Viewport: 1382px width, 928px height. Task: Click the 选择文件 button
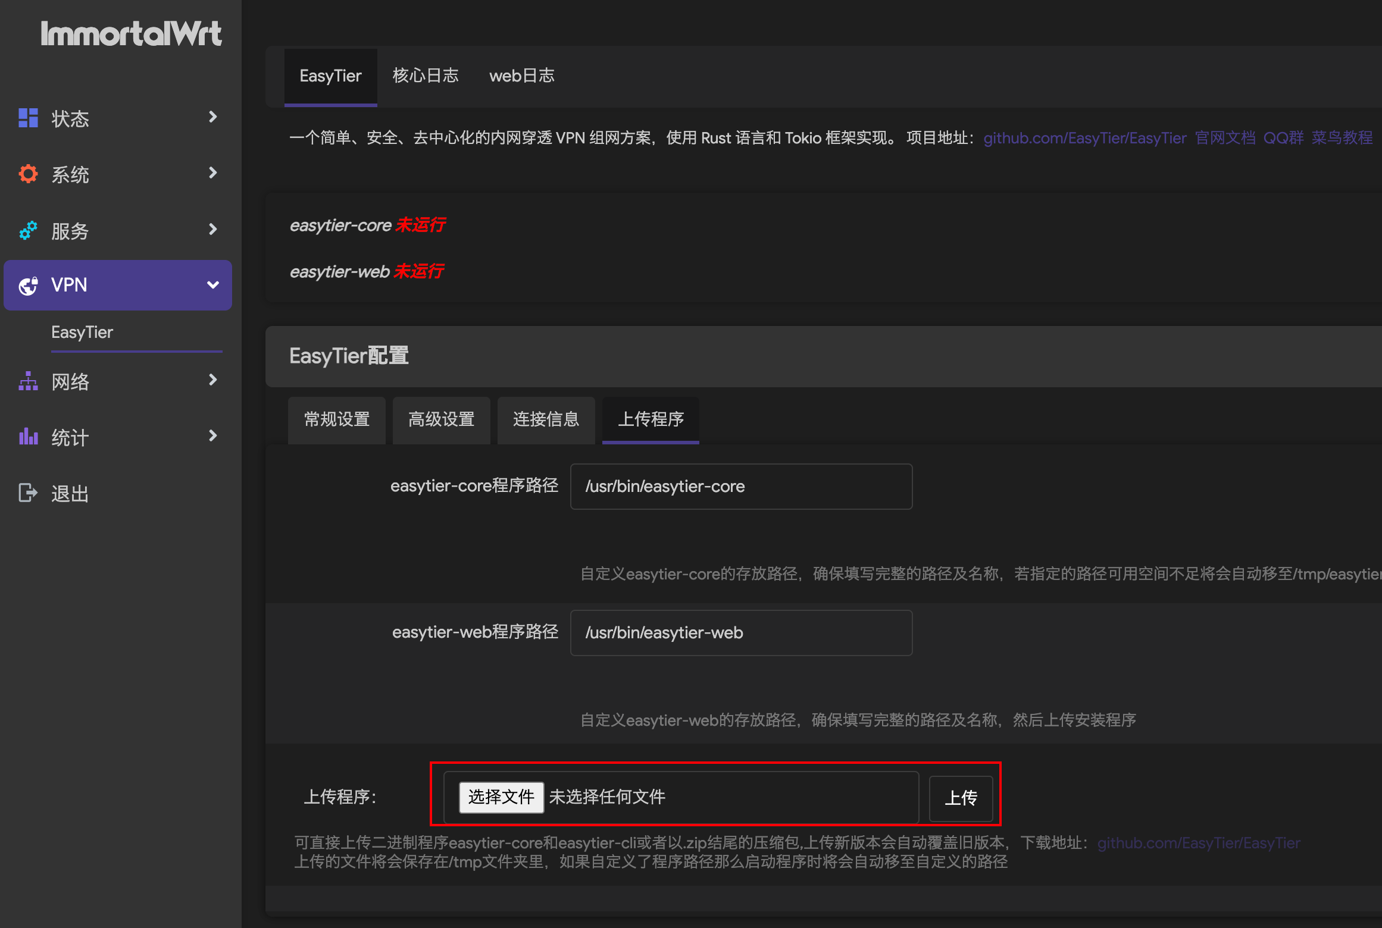(x=501, y=797)
